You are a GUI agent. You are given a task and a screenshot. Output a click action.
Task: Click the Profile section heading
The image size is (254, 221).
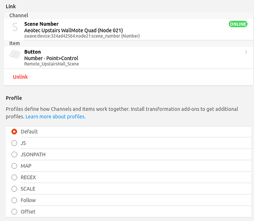coord(14,98)
